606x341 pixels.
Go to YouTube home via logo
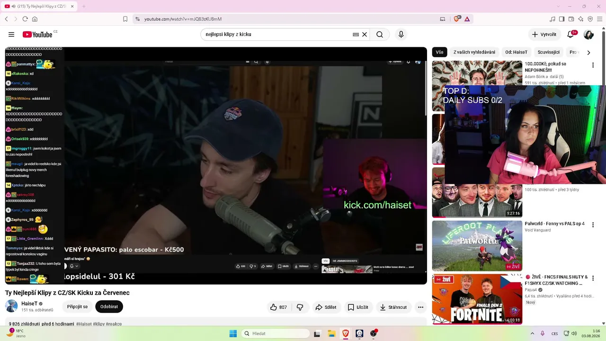[x=37, y=35]
